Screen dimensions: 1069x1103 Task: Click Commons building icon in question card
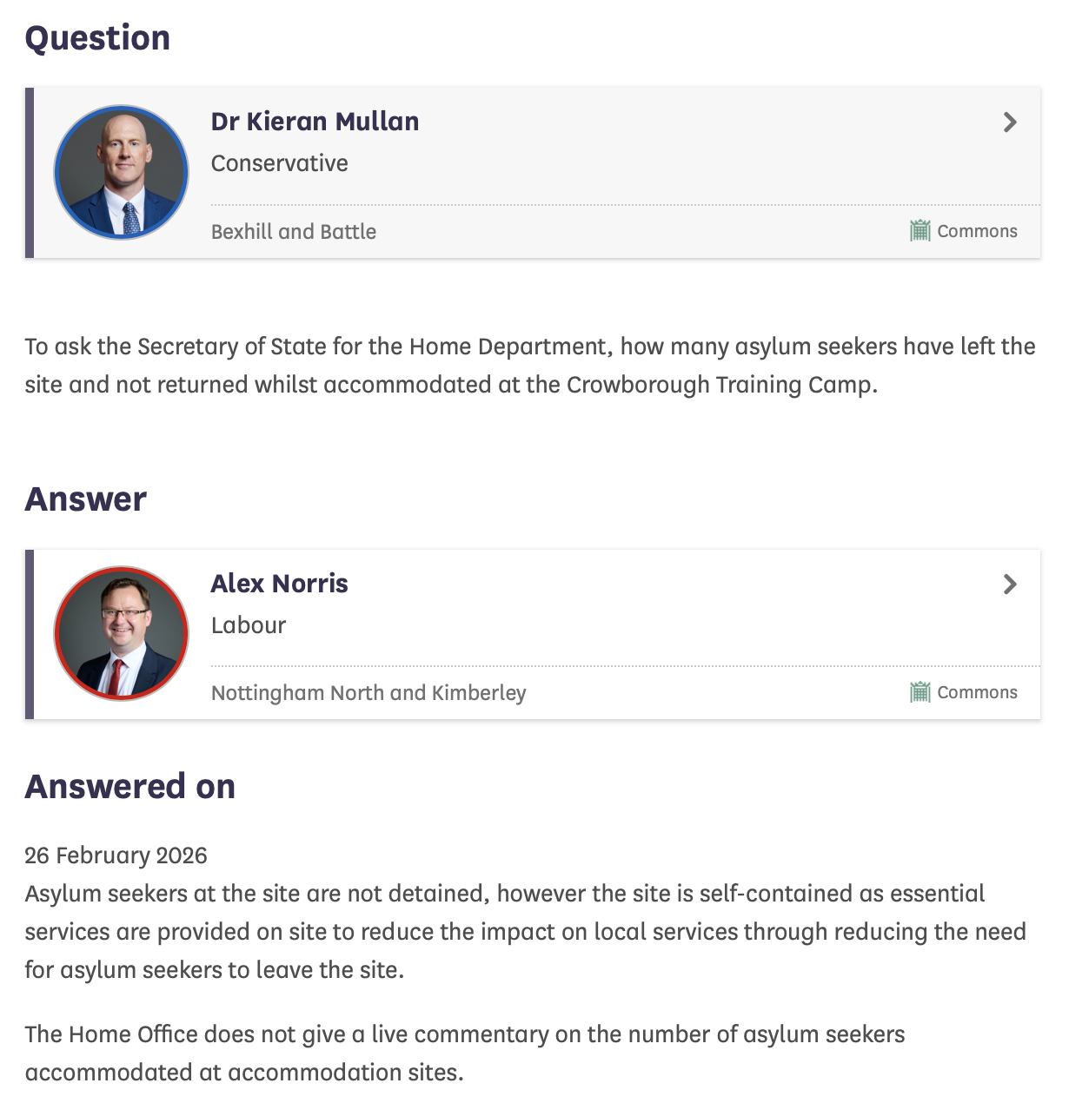pos(920,231)
